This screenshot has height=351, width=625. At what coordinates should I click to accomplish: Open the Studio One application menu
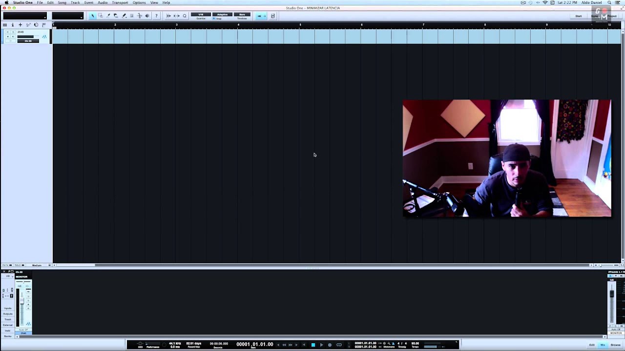(x=23, y=2)
